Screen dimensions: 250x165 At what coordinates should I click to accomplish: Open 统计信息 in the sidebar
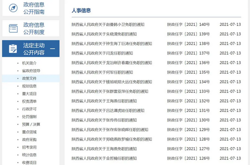(x=29, y=155)
